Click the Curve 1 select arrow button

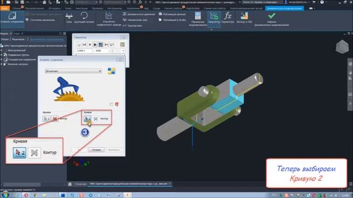[46, 118]
